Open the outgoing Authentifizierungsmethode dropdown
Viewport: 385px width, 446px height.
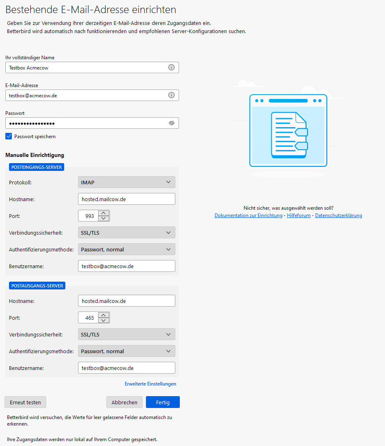tap(126, 351)
